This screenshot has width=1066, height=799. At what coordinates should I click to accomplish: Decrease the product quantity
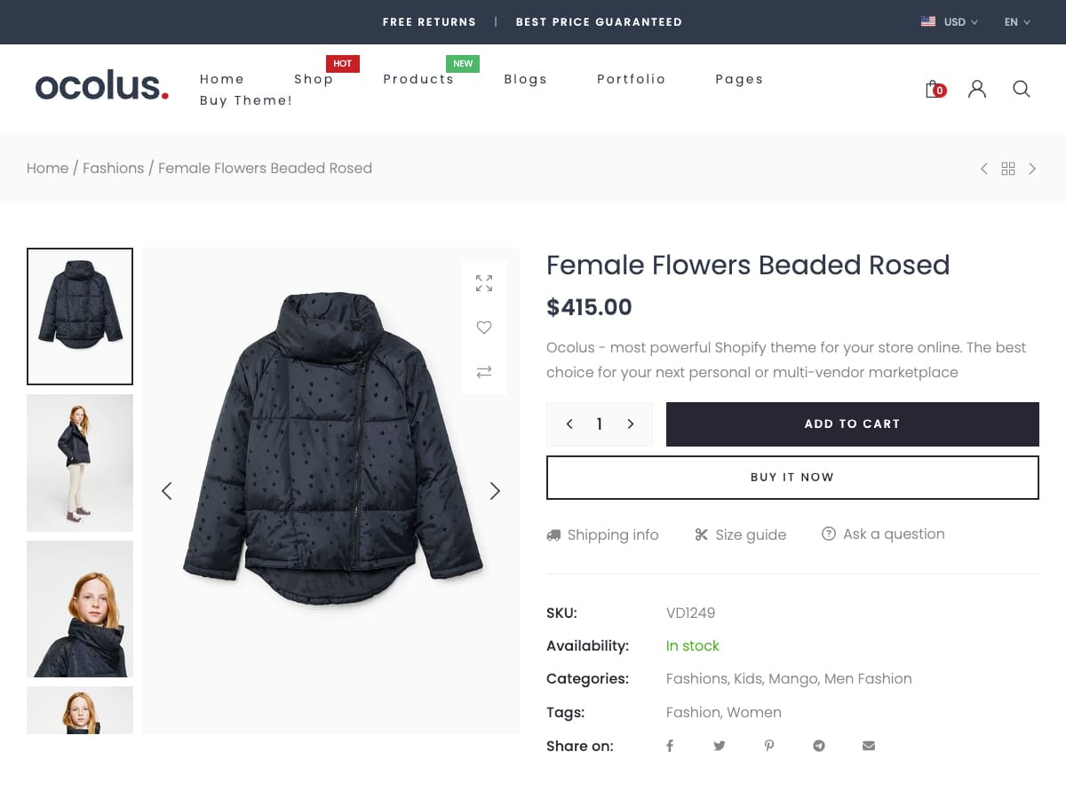(x=569, y=424)
